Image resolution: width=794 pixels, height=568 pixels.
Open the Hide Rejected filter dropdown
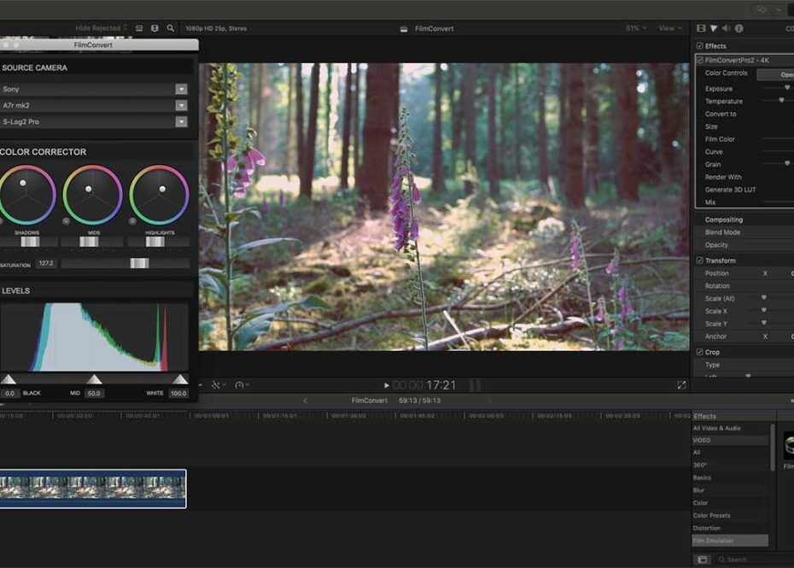[x=101, y=28]
